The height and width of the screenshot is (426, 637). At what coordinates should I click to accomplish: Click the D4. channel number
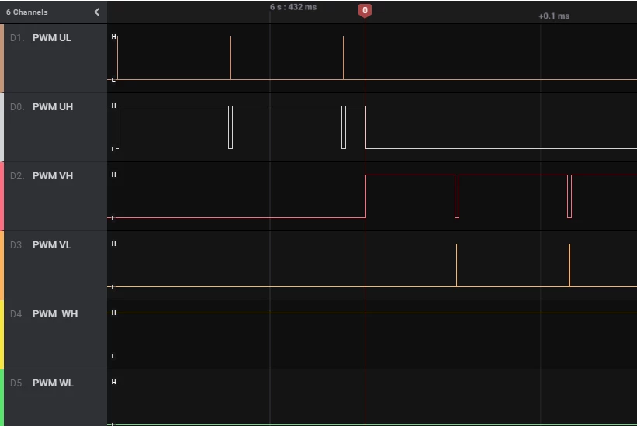pos(17,314)
